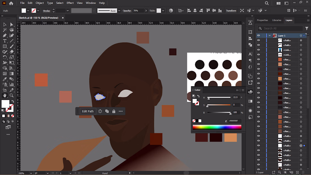Hide Layer 1 using its eye icon

[258, 36]
